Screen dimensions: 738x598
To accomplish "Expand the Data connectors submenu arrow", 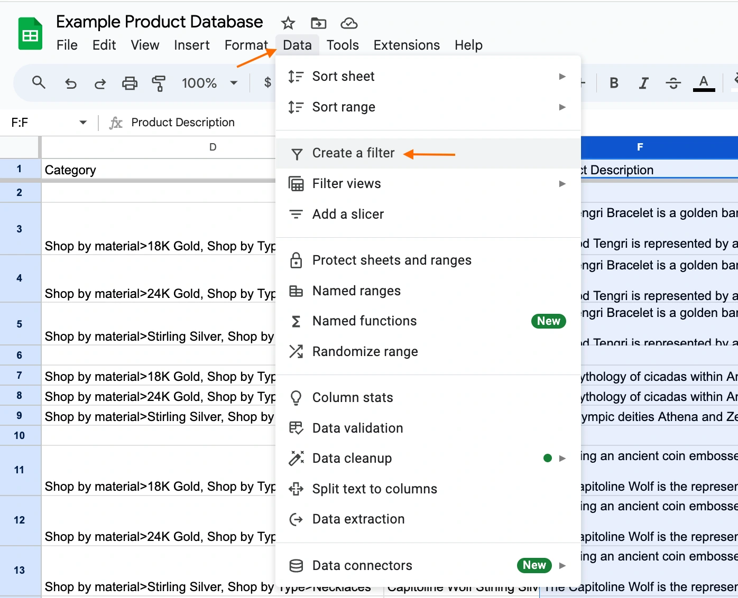I will pyautogui.click(x=562, y=566).
